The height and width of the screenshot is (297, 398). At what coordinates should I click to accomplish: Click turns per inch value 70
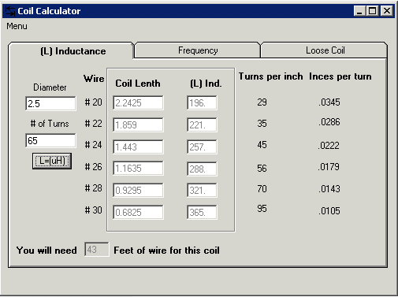point(262,189)
